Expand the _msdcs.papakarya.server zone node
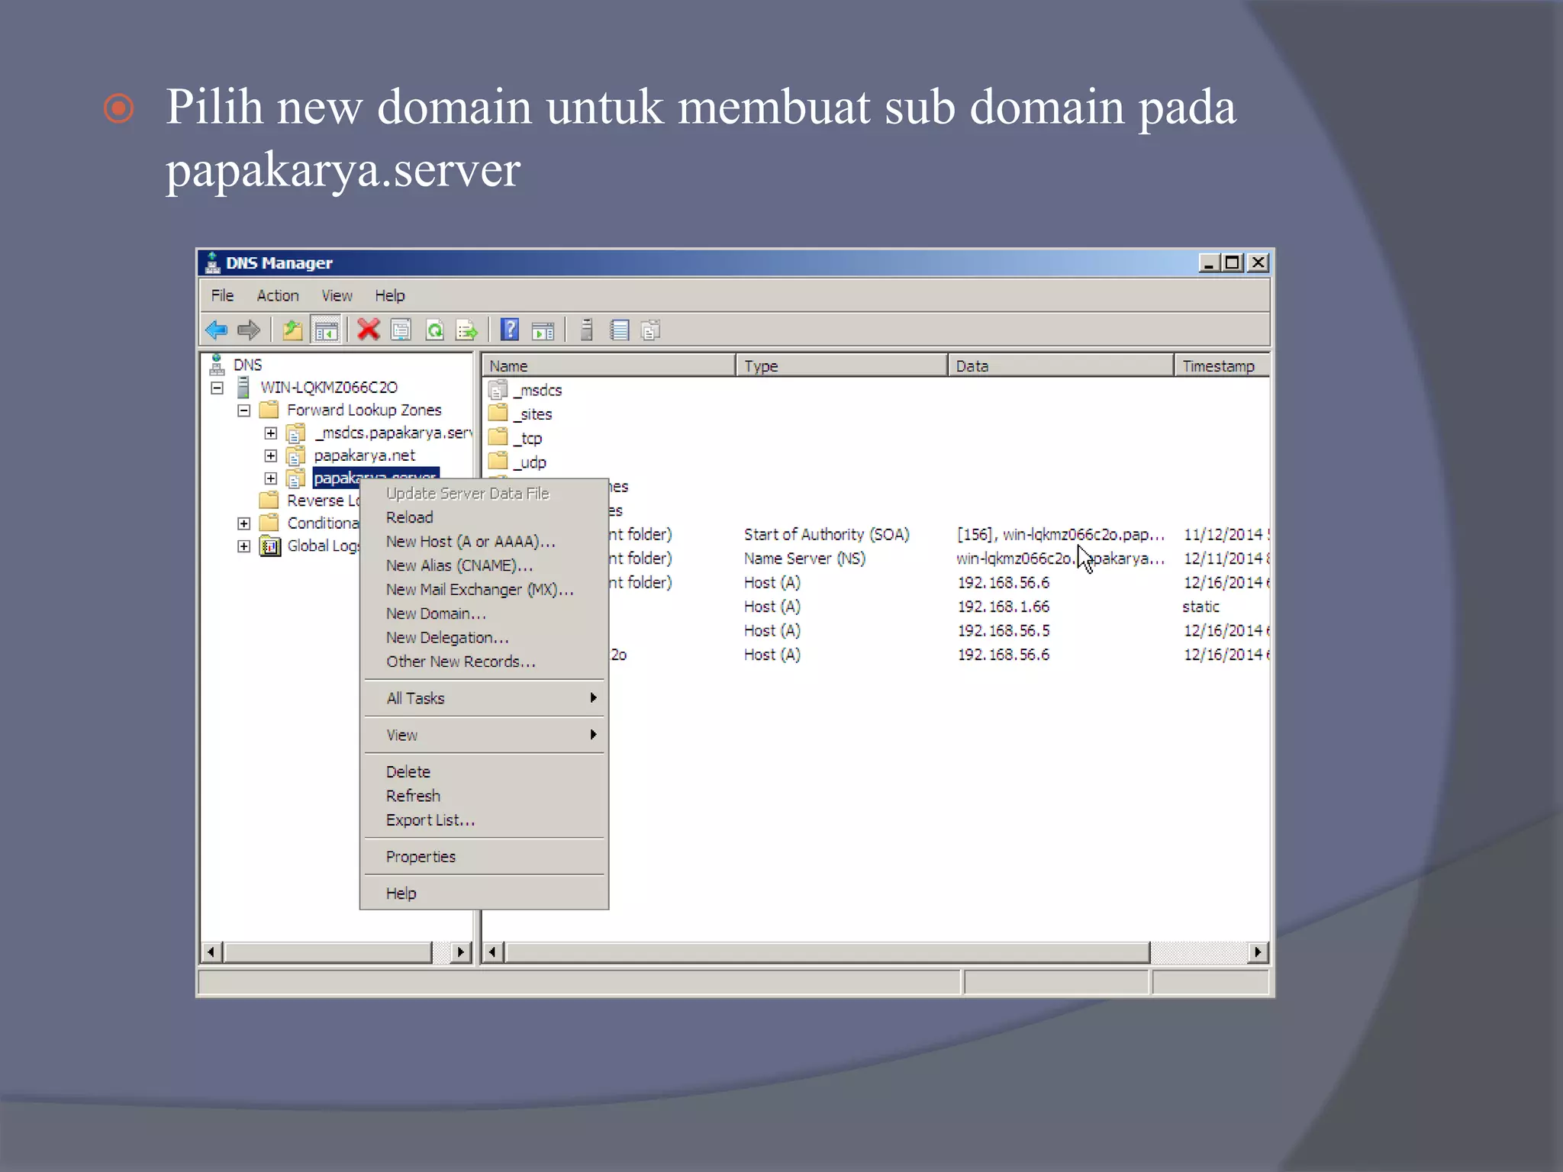The image size is (1563, 1172). (271, 433)
